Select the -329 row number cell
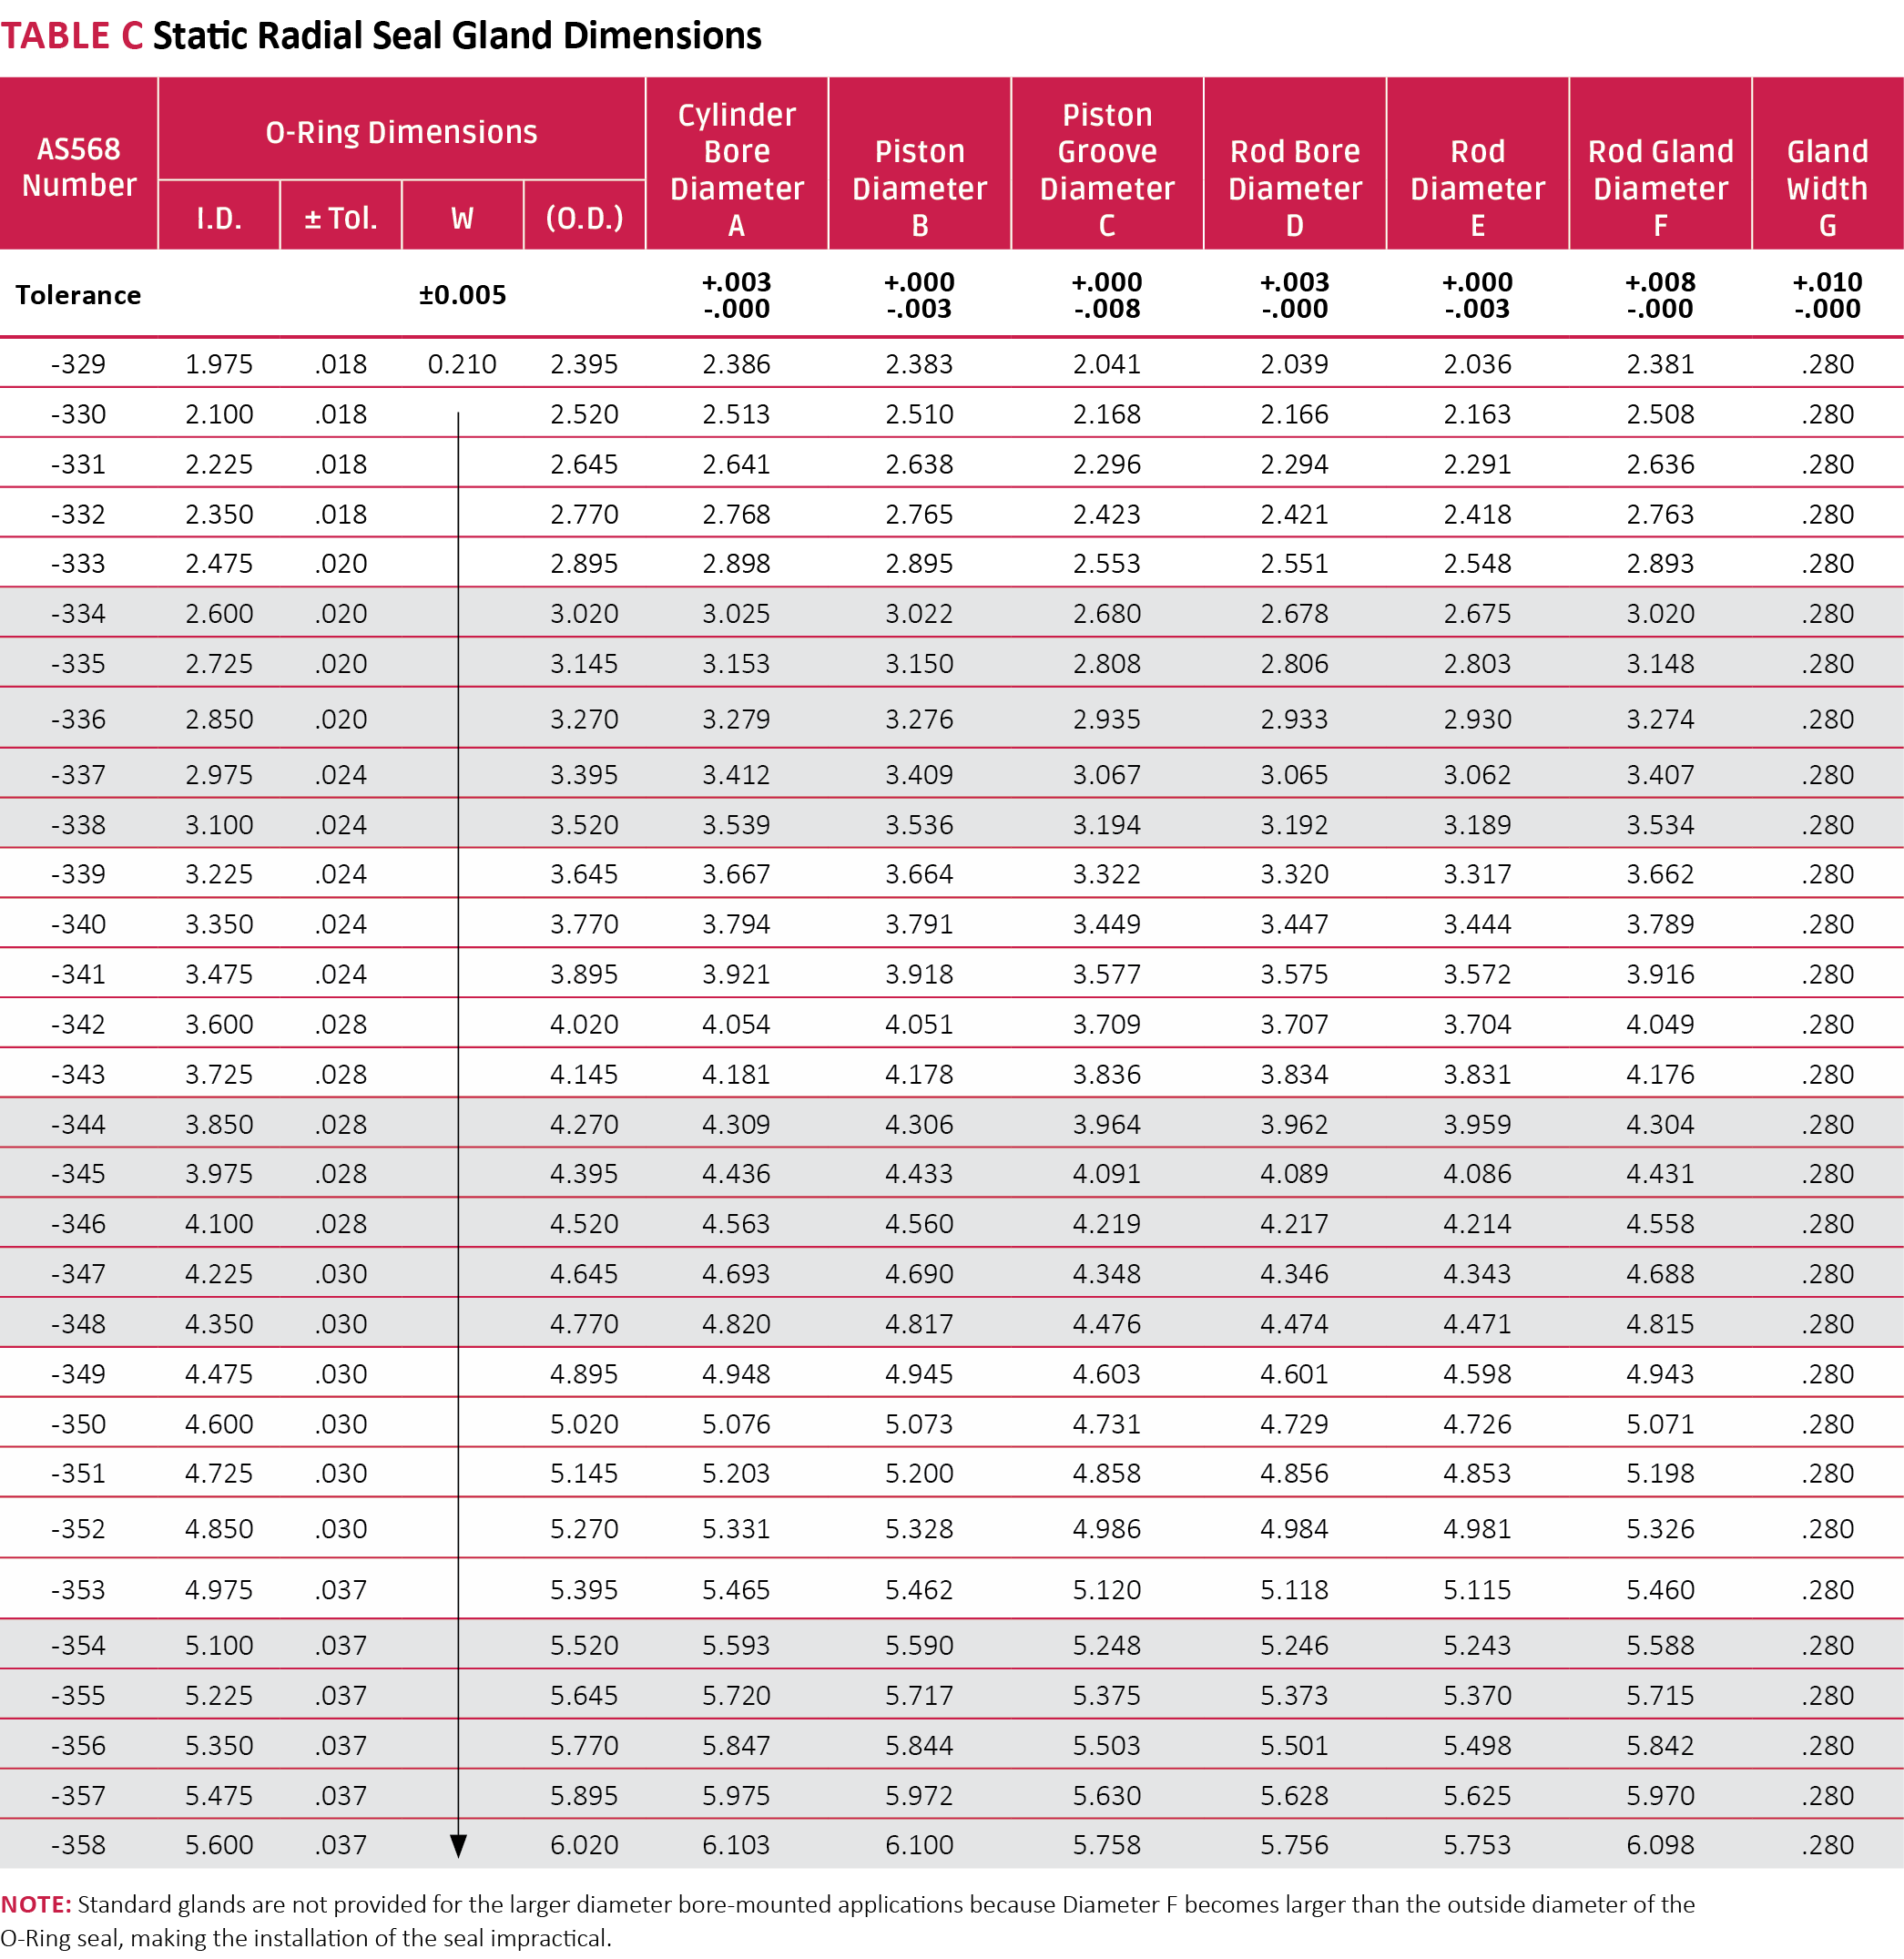 (x=78, y=363)
